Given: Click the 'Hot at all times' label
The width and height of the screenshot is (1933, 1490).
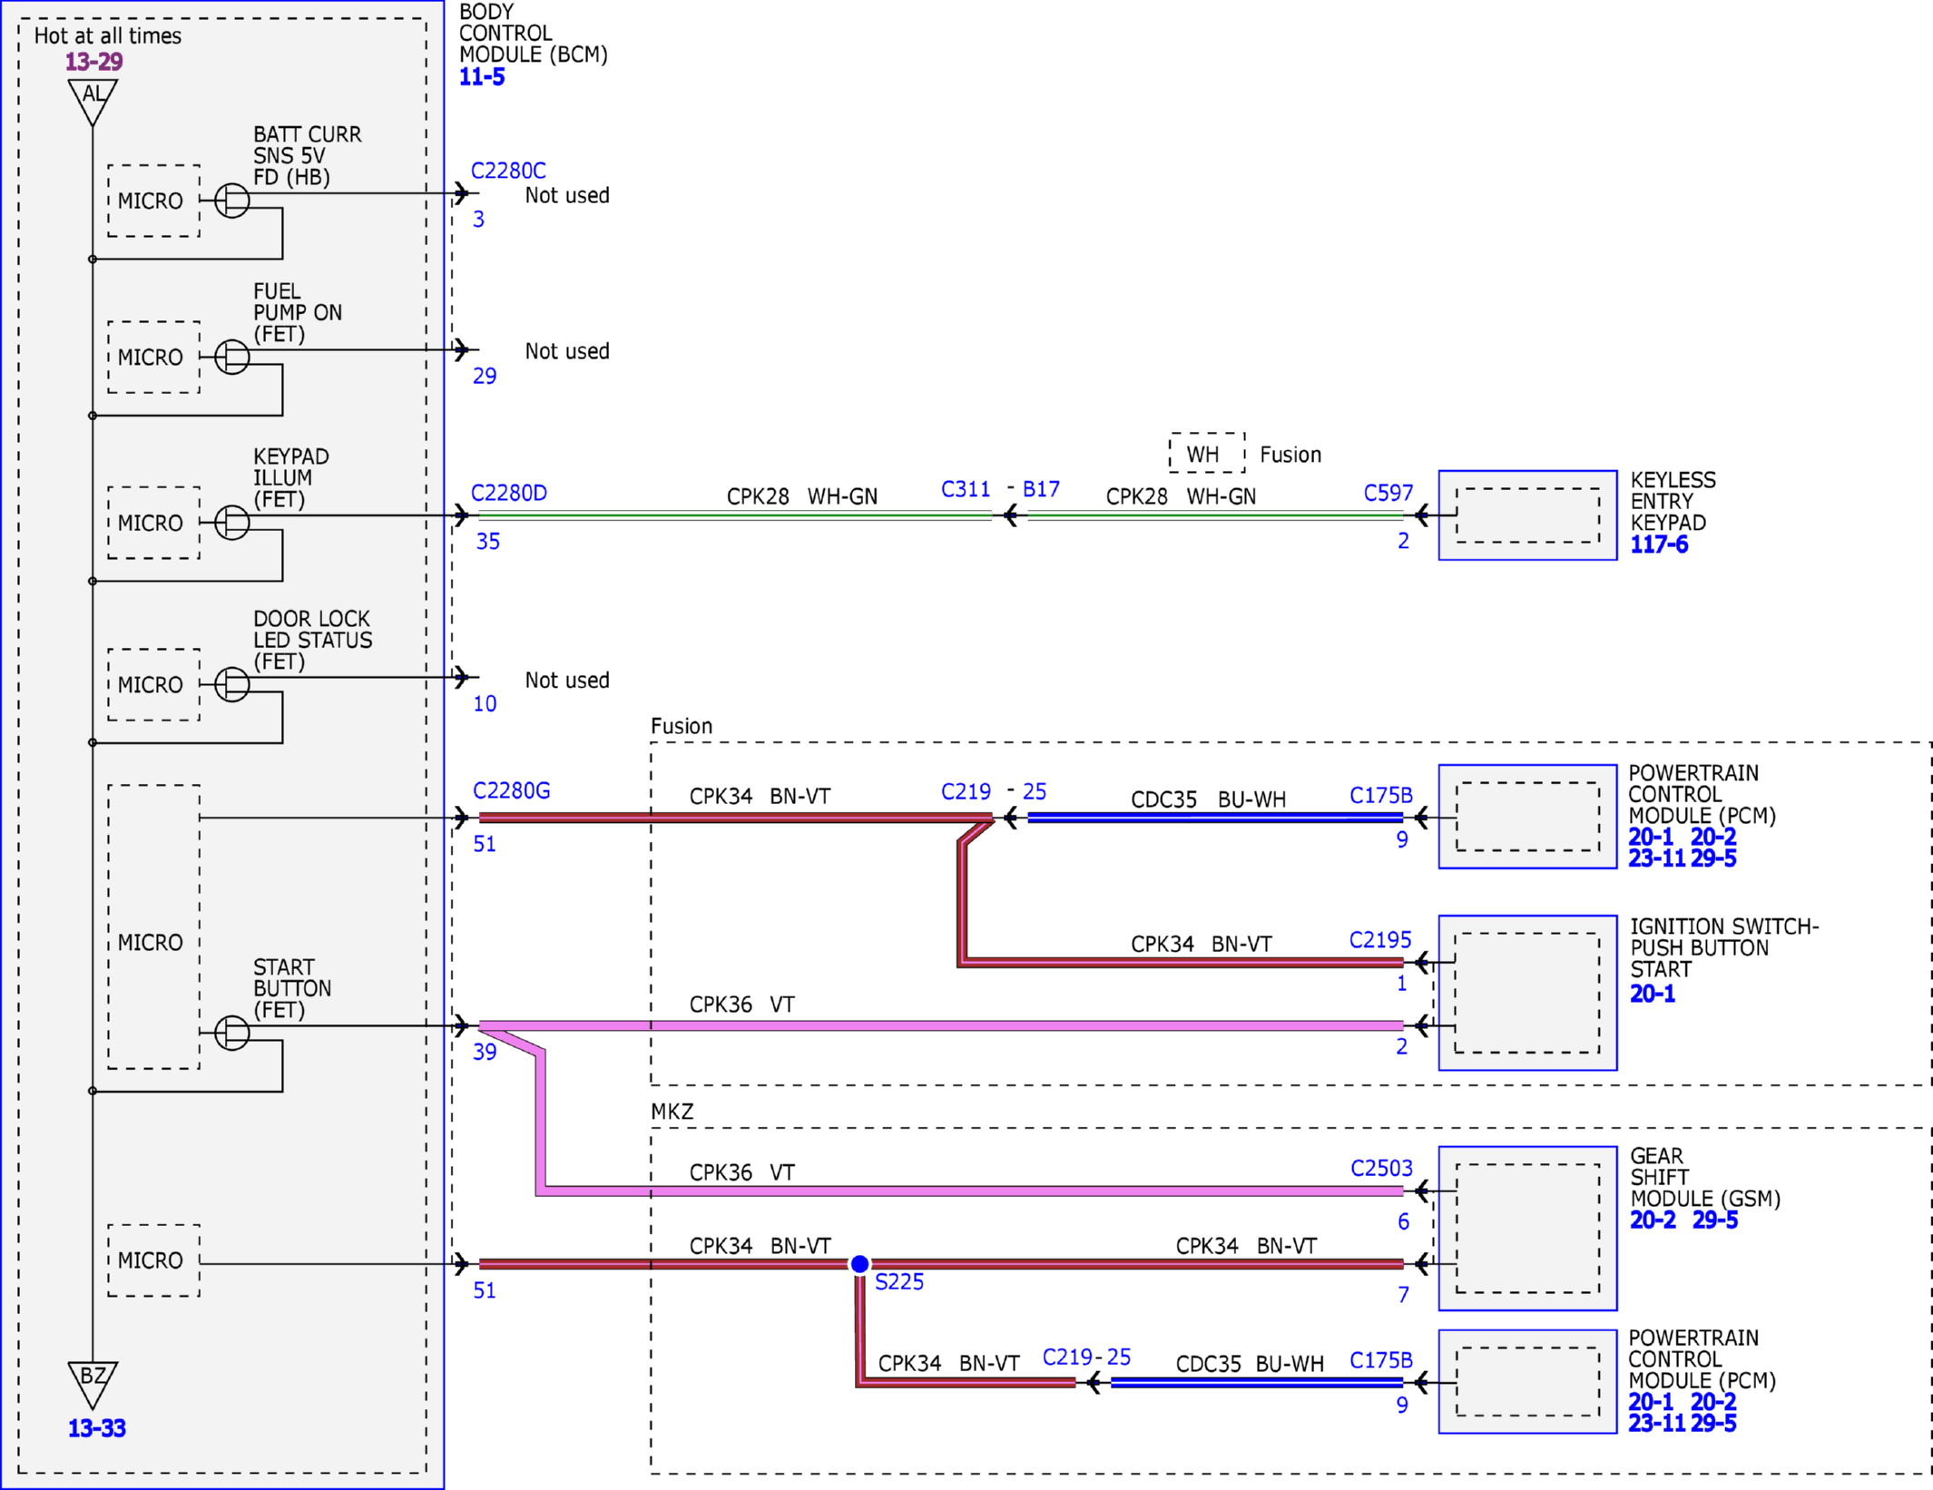Looking at the screenshot, I should click(108, 36).
